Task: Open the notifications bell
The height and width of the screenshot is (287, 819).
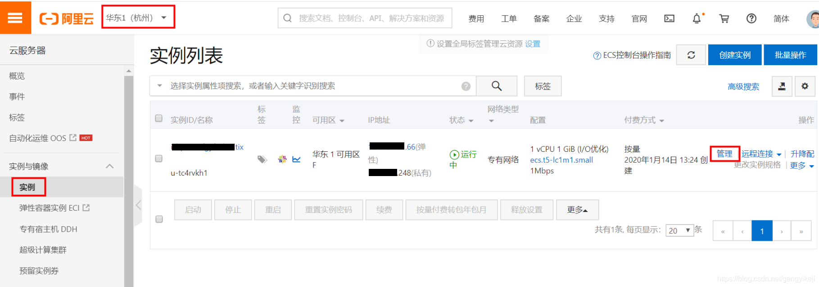Action: (x=697, y=18)
